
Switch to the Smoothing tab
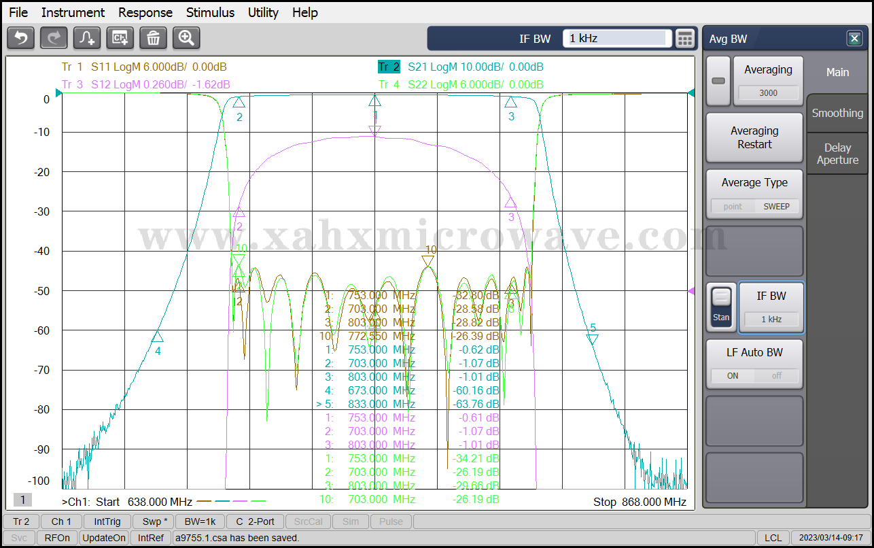point(837,113)
